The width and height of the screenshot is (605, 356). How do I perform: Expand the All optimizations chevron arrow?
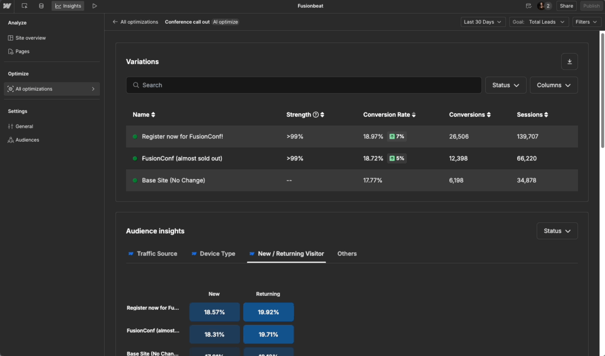click(x=93, y=89)
